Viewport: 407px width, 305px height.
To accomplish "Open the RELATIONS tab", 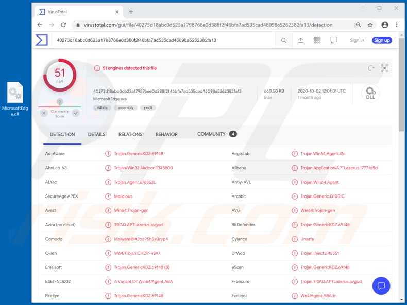I will click(130, 134).
